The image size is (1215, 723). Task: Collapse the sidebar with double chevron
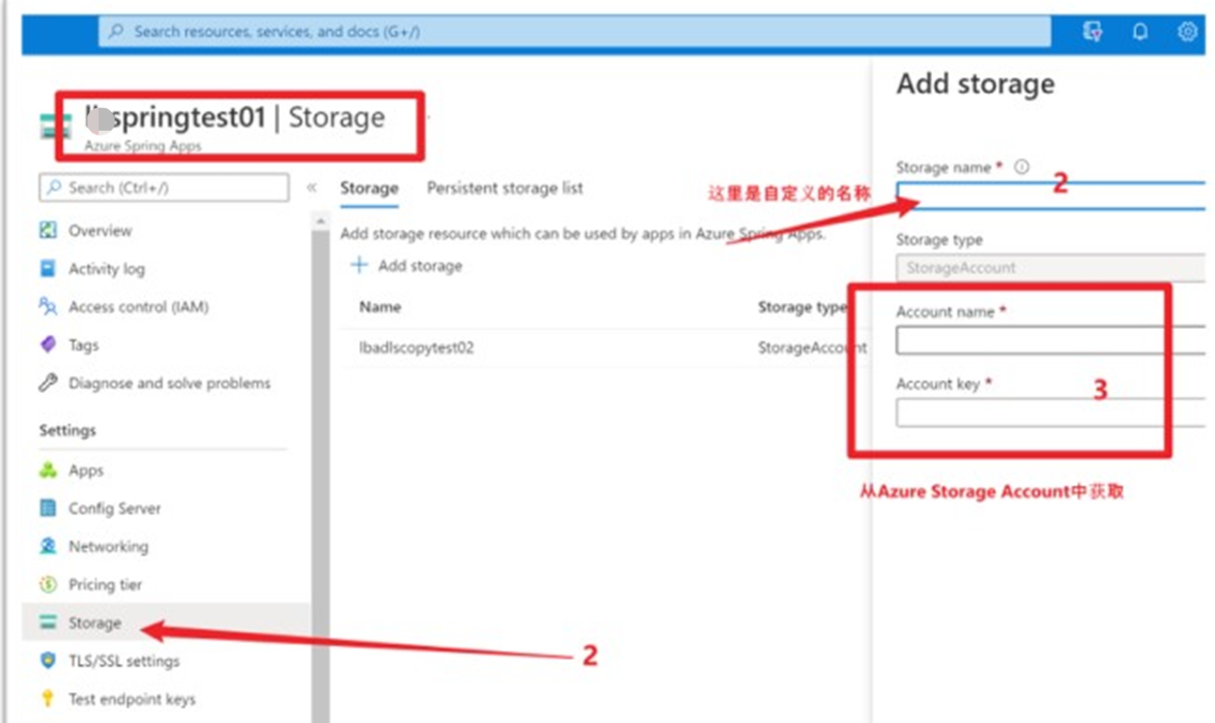pyautogui.click(x=312, y=188)
